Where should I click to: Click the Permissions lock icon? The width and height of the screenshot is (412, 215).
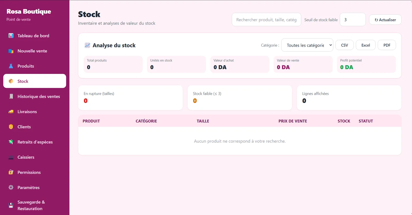point(11,172)
